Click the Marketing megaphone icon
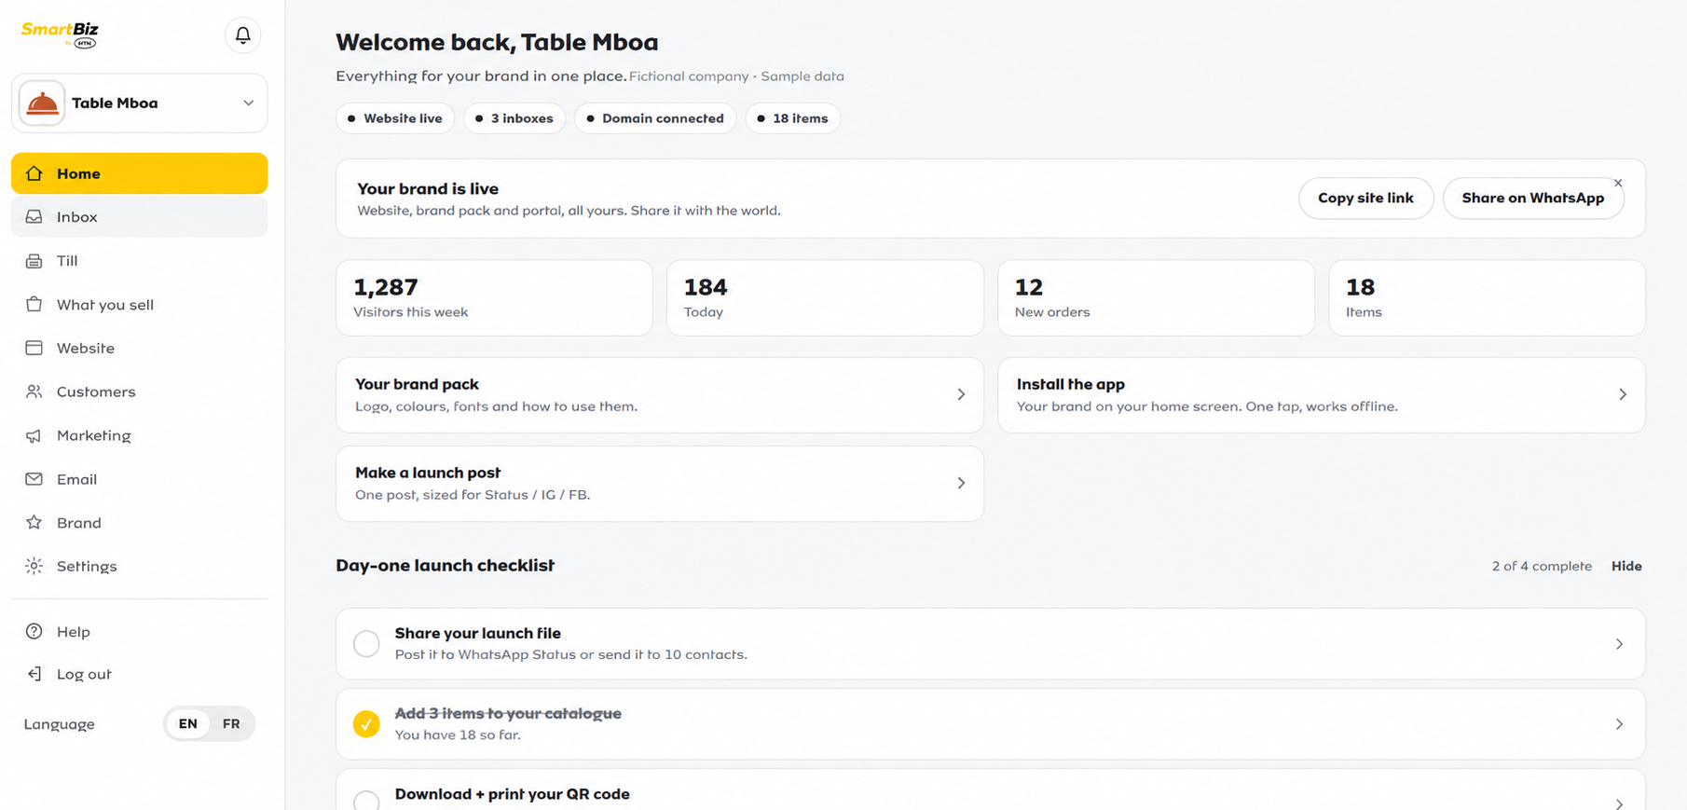 click(x=34, y=435)
